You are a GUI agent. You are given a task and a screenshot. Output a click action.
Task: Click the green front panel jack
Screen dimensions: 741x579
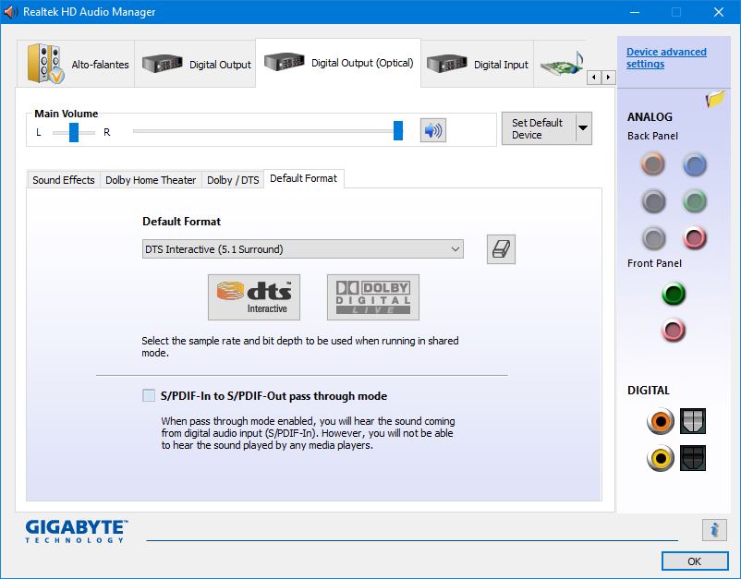pos(674,294)
